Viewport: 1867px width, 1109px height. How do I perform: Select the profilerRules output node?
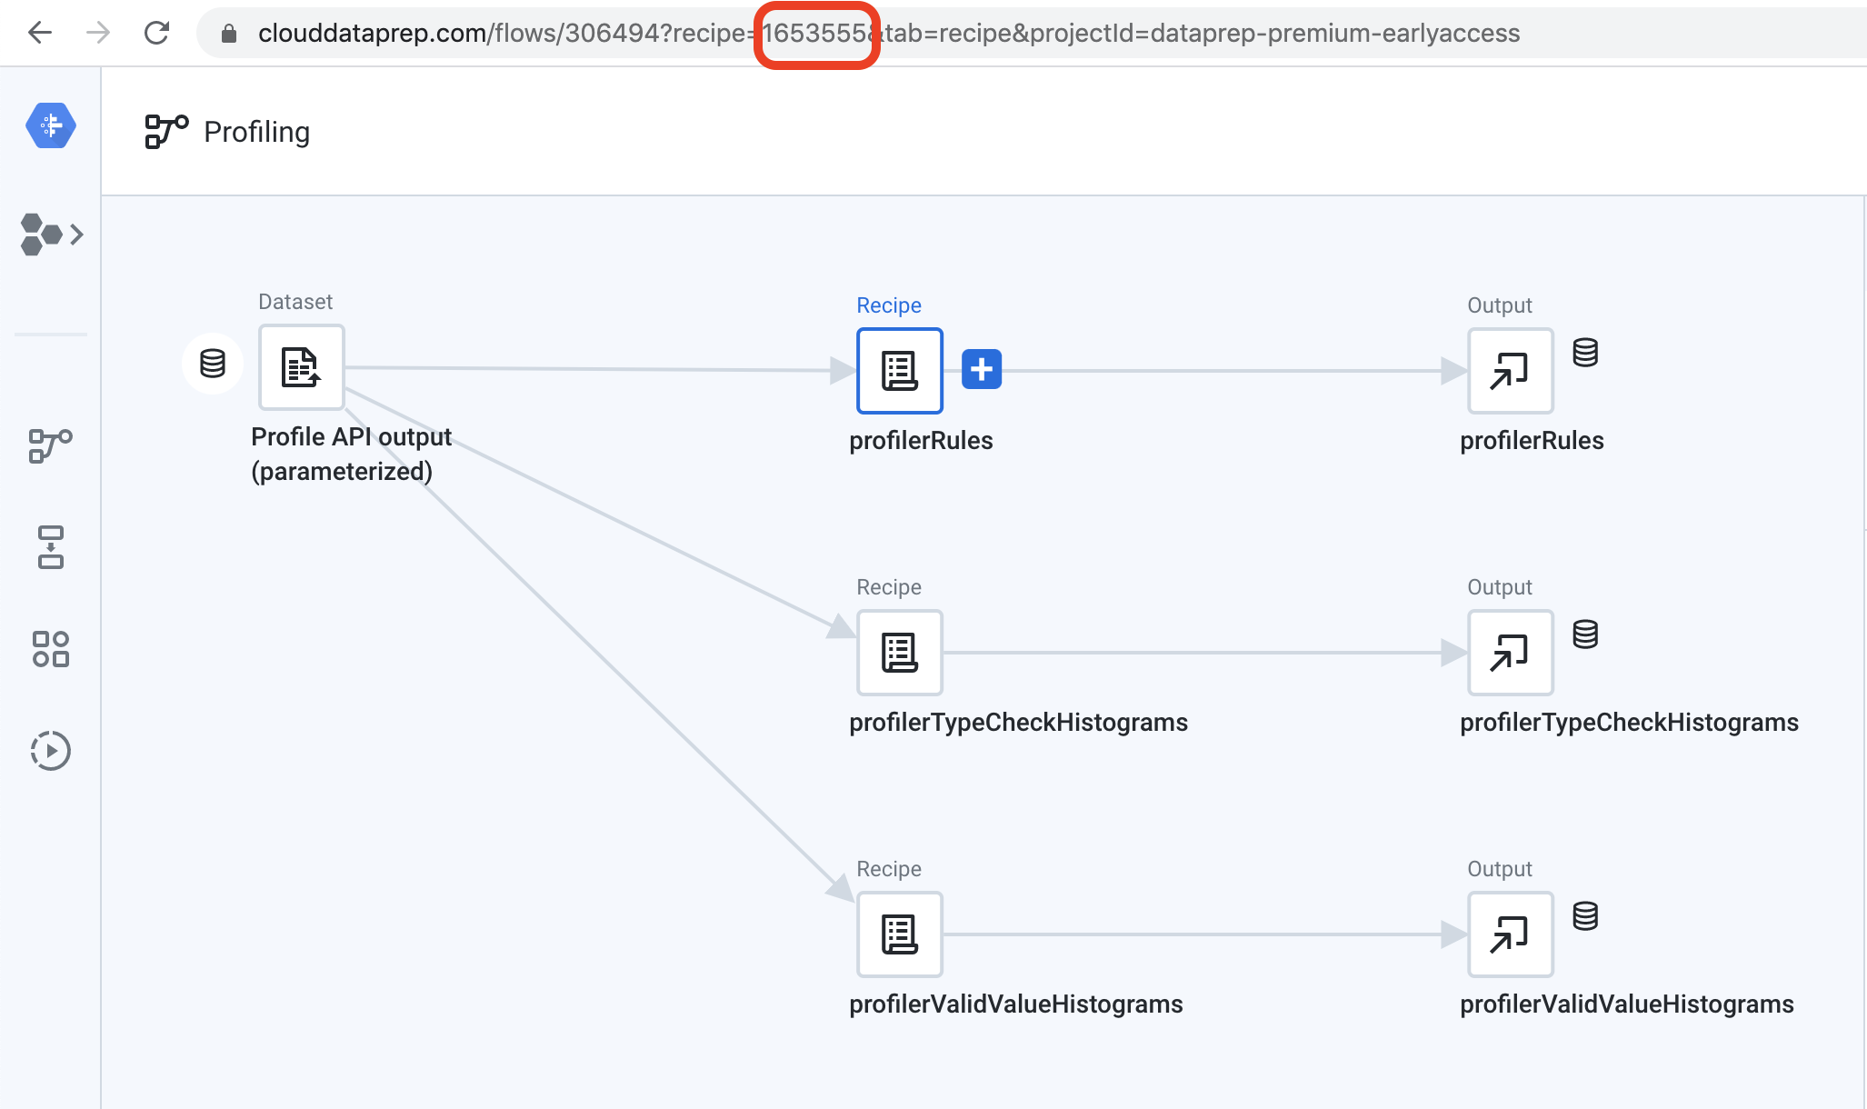[x=1511, y=371]
